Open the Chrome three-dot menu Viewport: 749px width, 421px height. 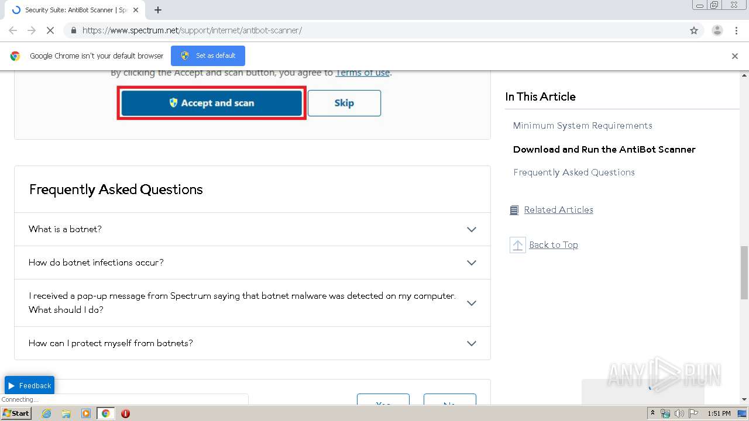pos(737,30)
